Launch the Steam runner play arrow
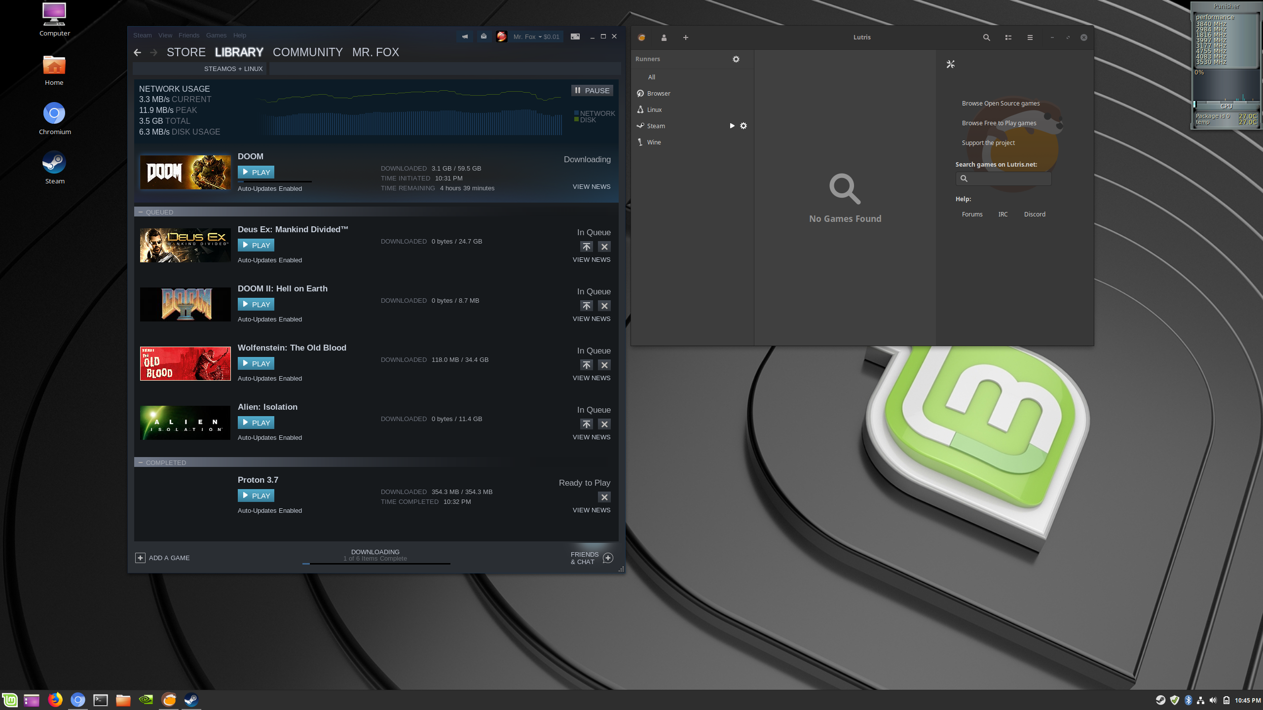 tap(732, 126)
